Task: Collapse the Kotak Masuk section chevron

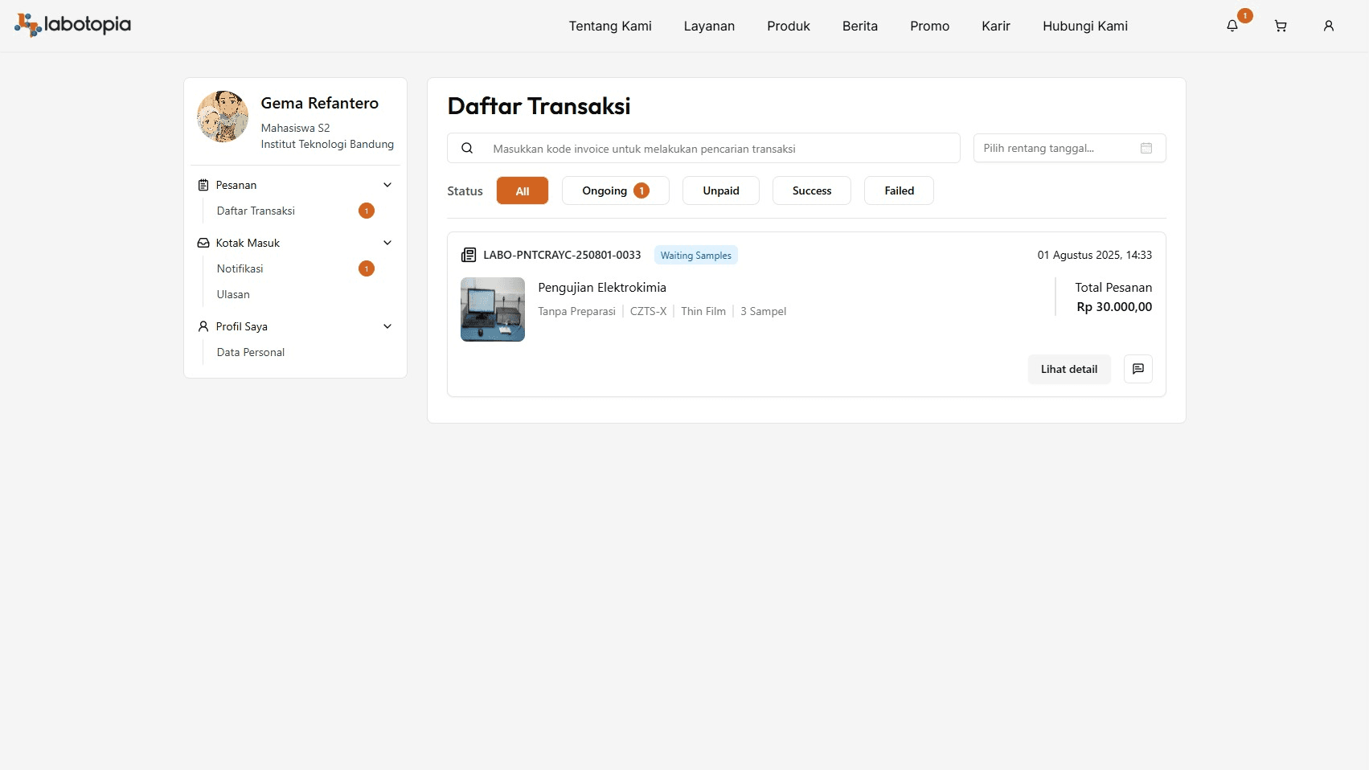Action: 387,243
